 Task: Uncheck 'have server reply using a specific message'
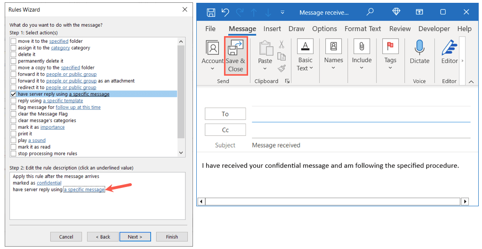pos(14,94)
